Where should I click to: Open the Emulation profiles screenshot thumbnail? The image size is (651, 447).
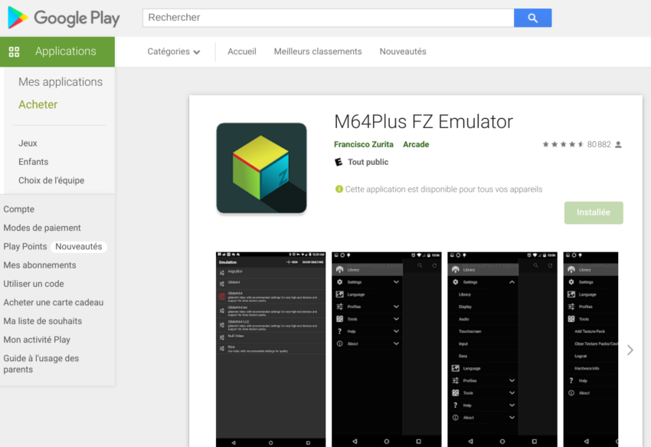pos(270,350)
